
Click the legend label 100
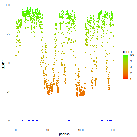(132, 55)
